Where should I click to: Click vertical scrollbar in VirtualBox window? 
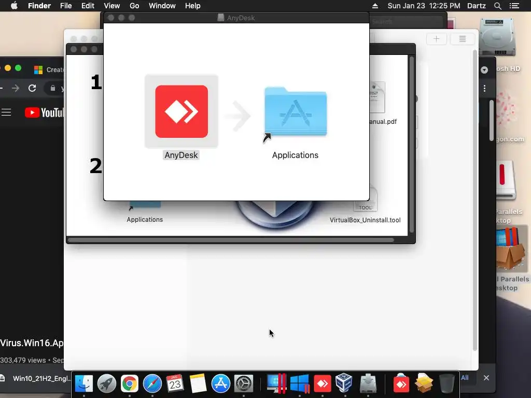click(x=412, y=145)
